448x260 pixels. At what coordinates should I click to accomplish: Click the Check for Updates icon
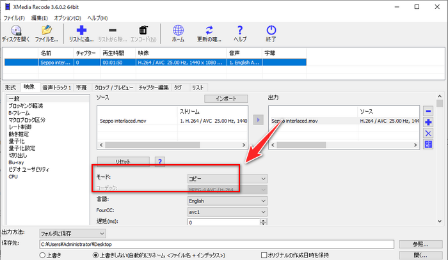[209, 30]
